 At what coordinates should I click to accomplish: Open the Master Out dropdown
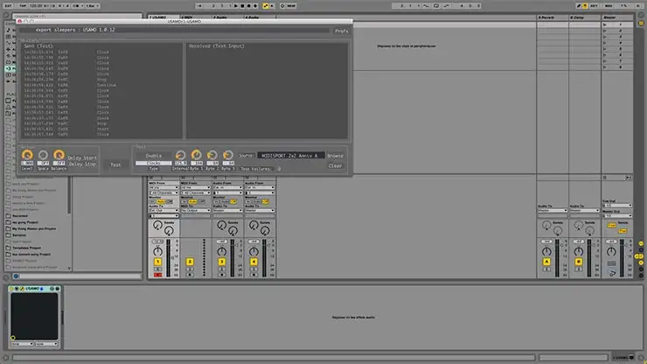pyautogui.click(x=617, y=215)
